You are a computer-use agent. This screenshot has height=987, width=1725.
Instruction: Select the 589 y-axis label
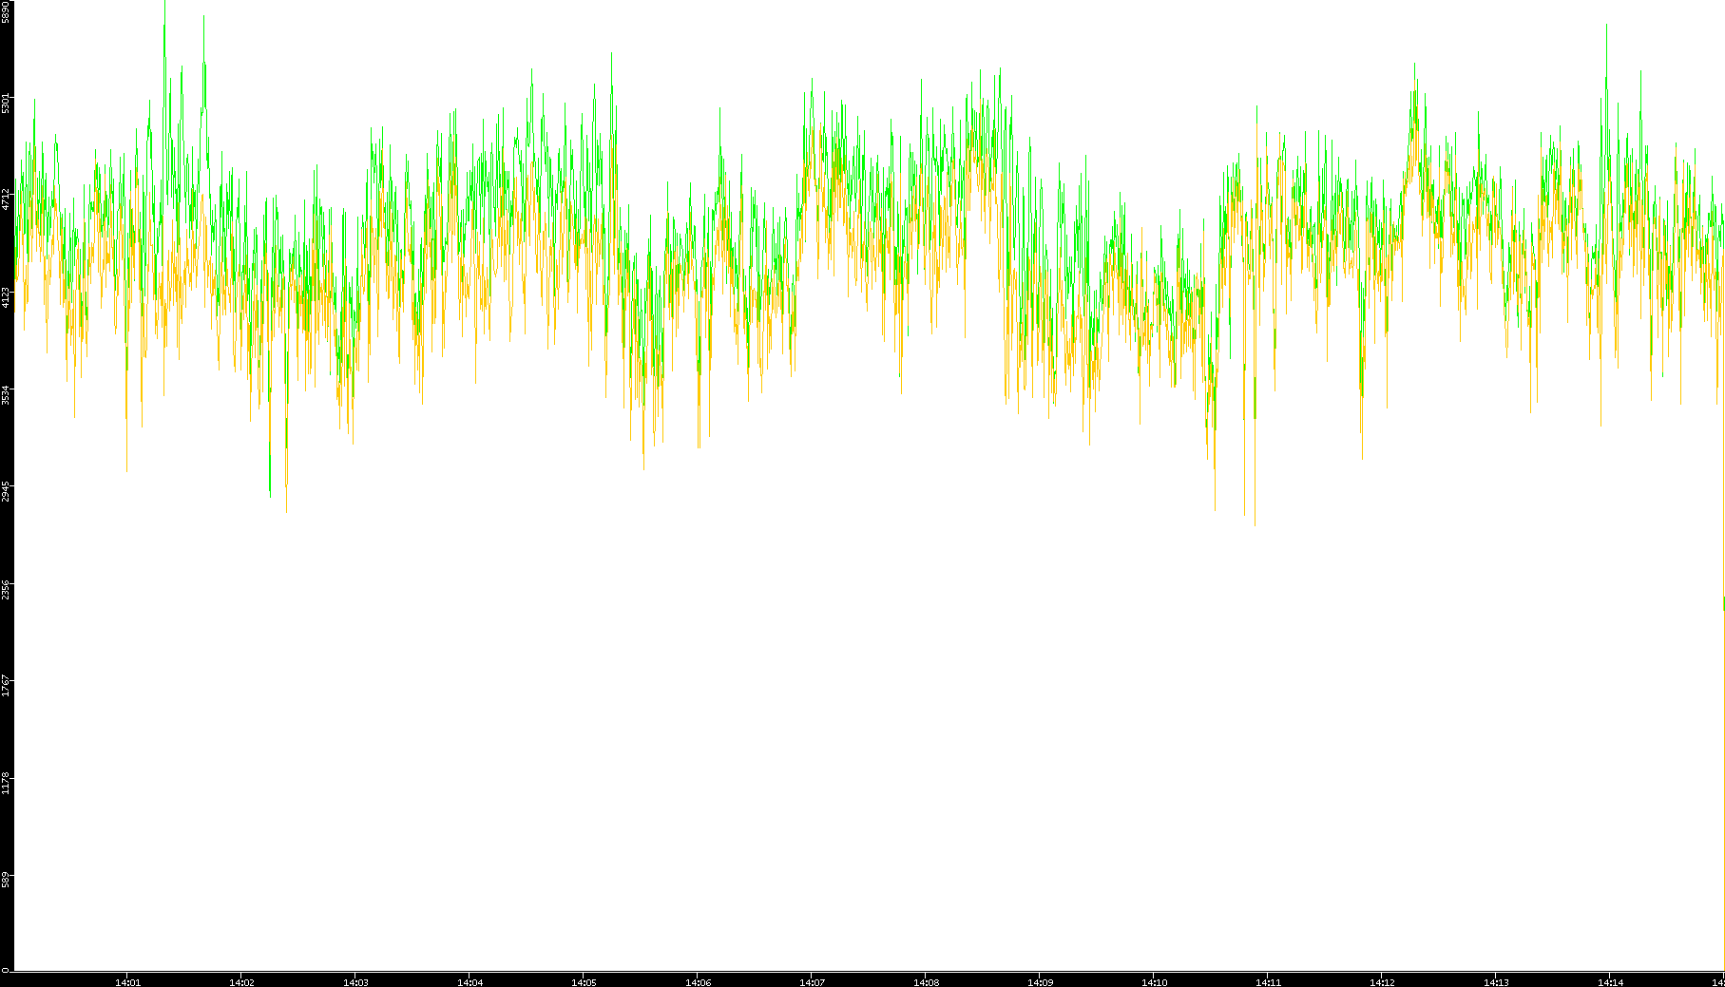coord(6,880)
